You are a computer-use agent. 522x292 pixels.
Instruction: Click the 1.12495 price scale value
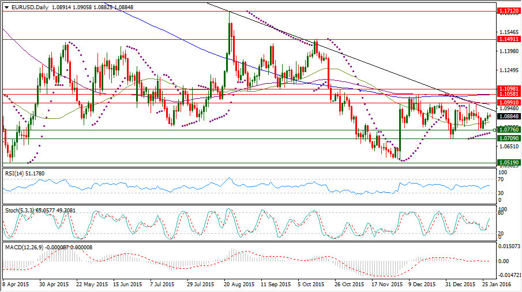pyautogui.click(x=509, y=70)
